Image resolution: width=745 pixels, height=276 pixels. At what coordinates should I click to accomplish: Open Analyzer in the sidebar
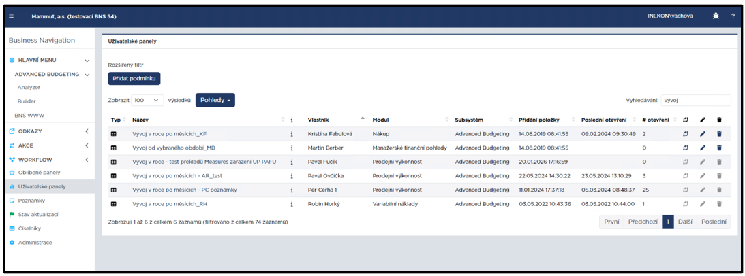[x=29, y=87]
